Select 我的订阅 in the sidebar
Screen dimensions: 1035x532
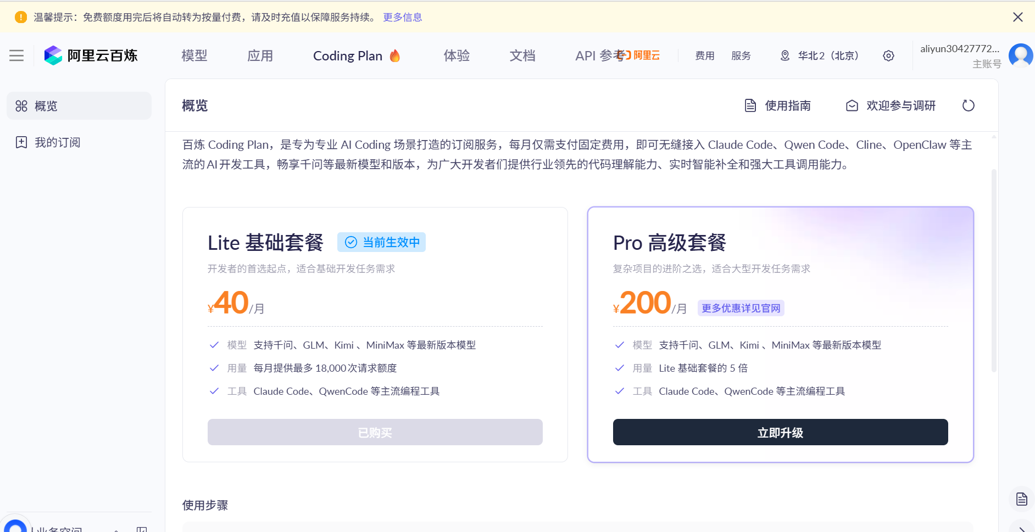[79, 142]
